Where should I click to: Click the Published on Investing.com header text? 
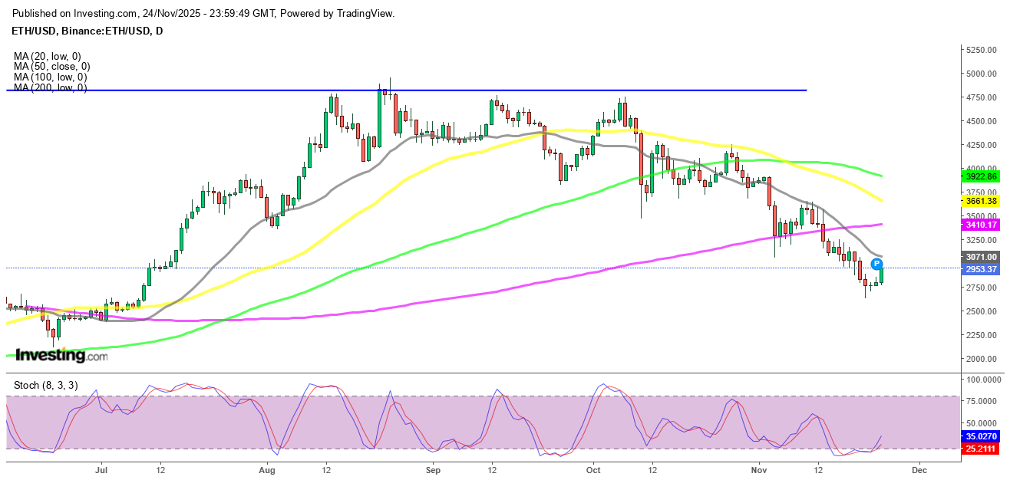point(203,14)
